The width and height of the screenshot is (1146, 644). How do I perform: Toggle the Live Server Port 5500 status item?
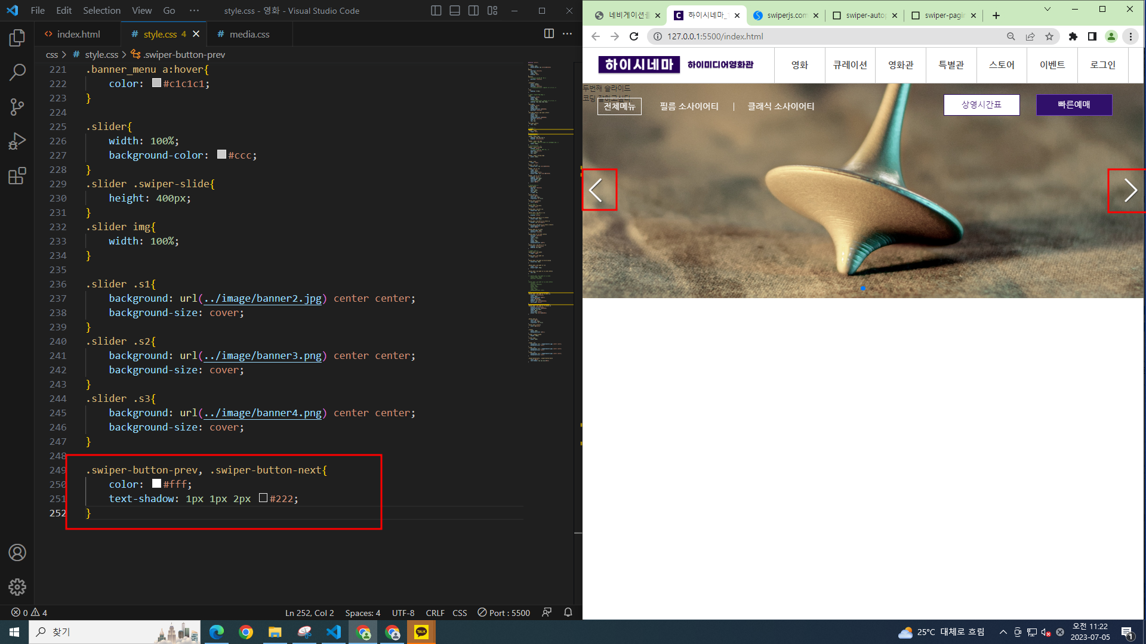(504, 612)
